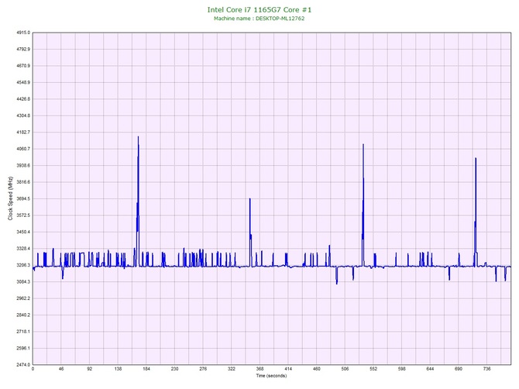Click the 3084.3 y-axis value
This screenshot has width=519, height=389.
(23, 282)
